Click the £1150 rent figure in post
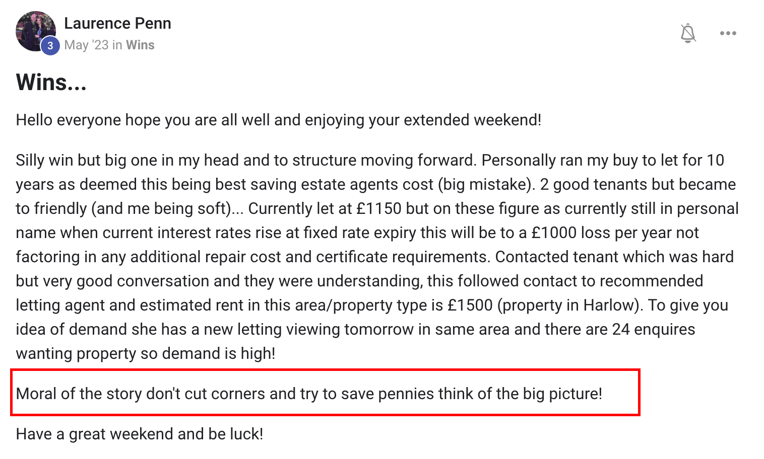This screenshot has width=764, height=459. (379, 208)
